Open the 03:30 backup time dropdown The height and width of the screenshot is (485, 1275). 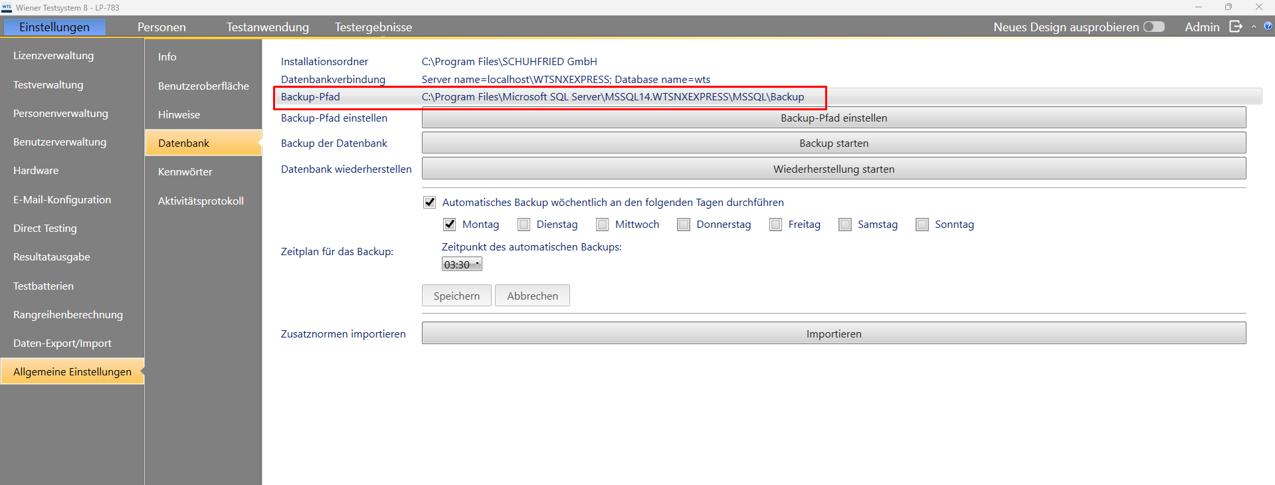coord(462,264)
